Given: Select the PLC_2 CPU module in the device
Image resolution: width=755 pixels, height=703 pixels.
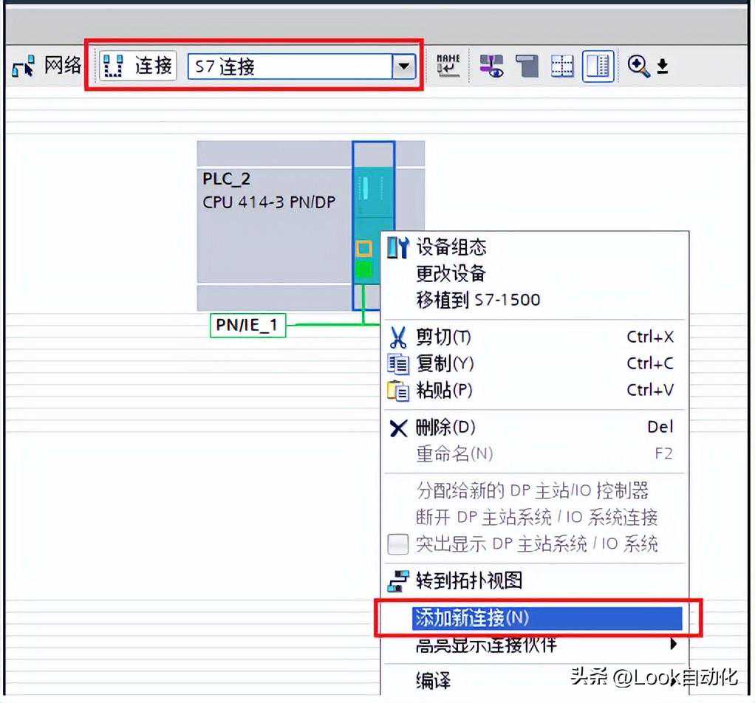Looking at the screenshot, I should [x=373, y=192].
